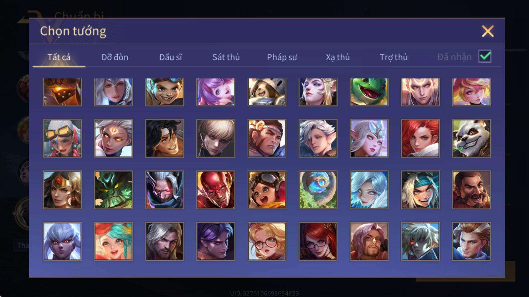
Task: Choose The Flash hero portrait
Action: tap(216, 190)
